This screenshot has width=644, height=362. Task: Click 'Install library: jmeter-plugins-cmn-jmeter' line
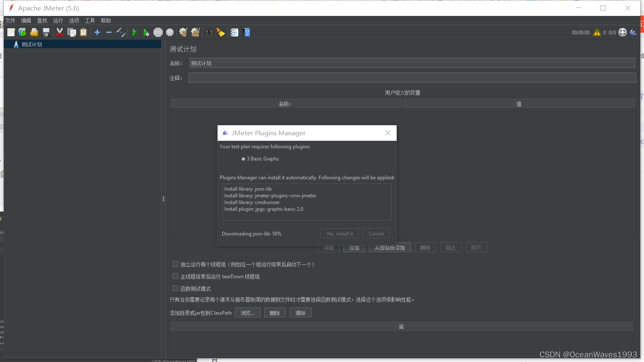pyautogui.click(x=270, y=196)
